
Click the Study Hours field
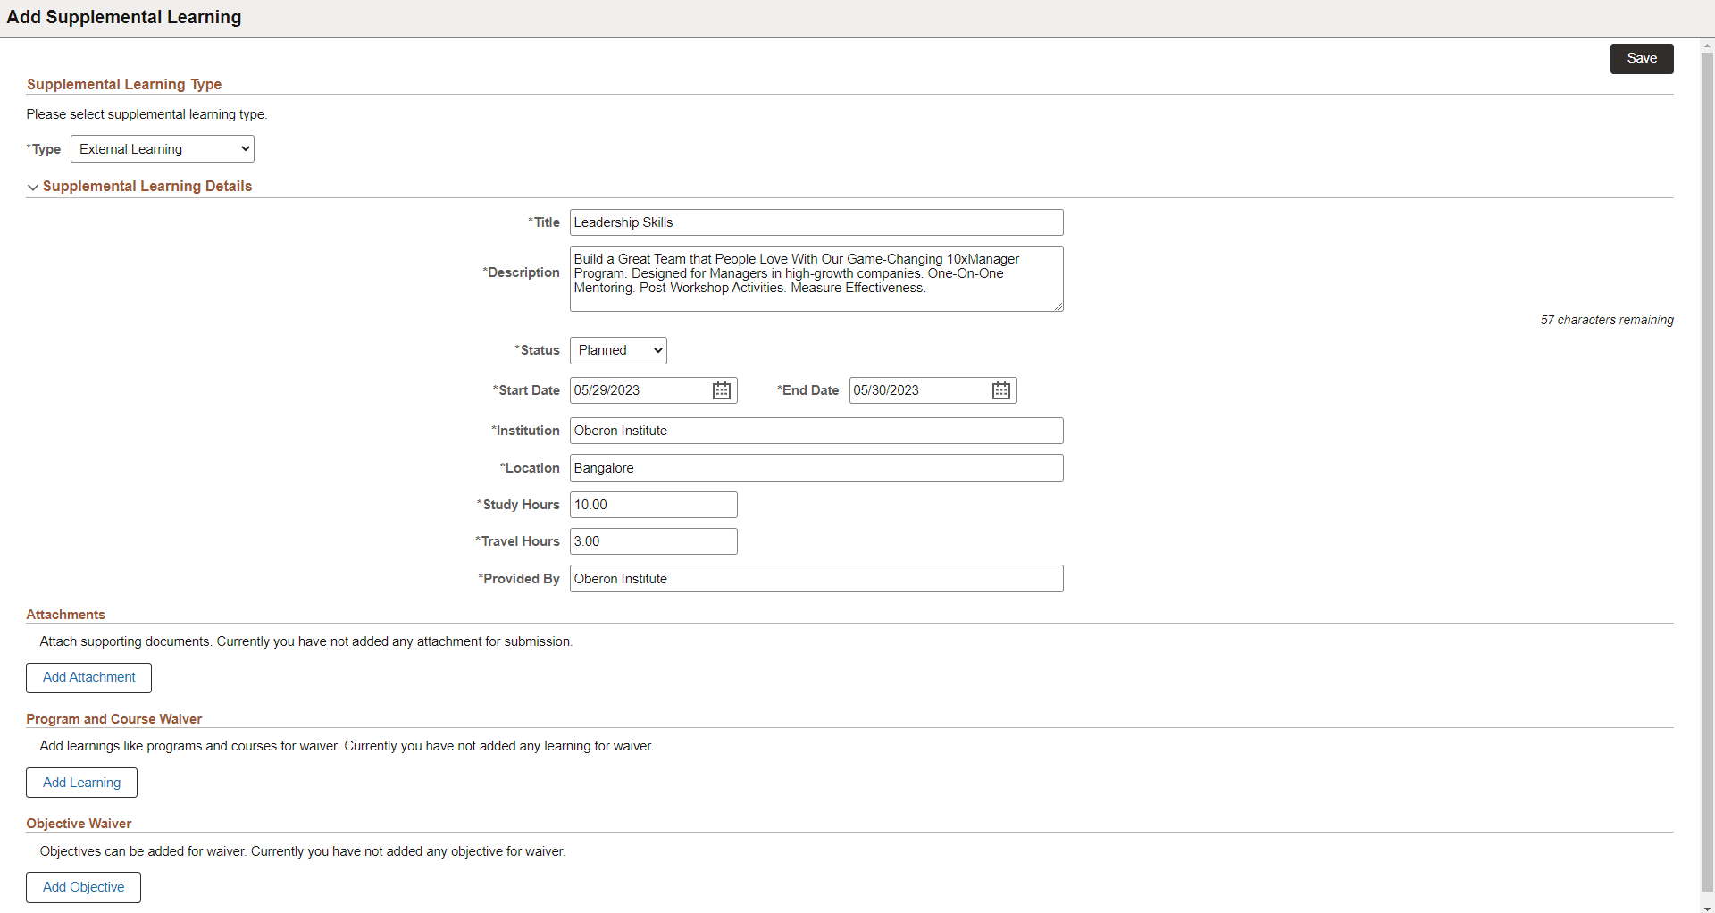pyautogui.click(x=654, y=505)
